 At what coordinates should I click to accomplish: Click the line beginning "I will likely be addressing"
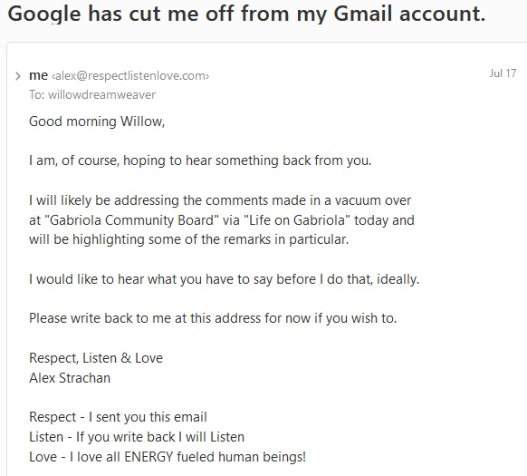220,200
